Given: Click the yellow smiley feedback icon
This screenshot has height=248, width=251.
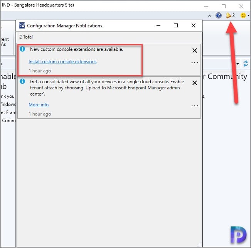Looking at the screenshot, I should 243,15.
